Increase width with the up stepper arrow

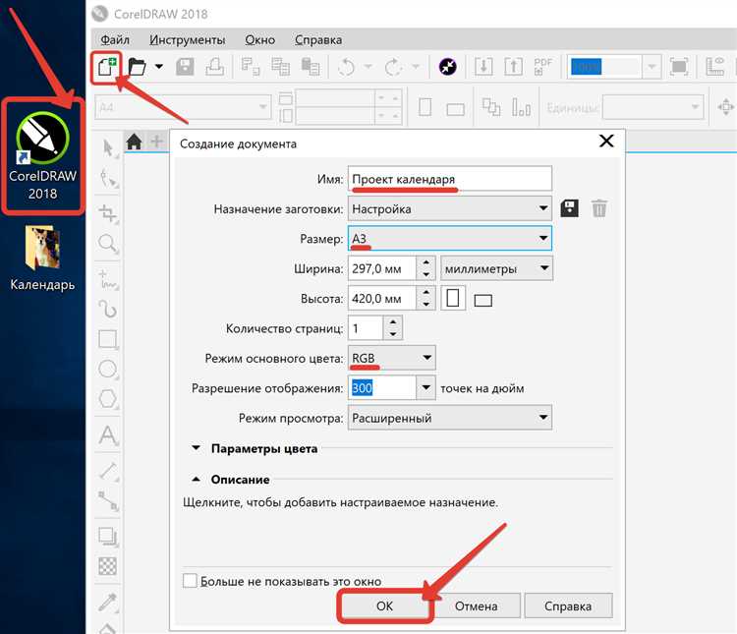click(425, 262)
